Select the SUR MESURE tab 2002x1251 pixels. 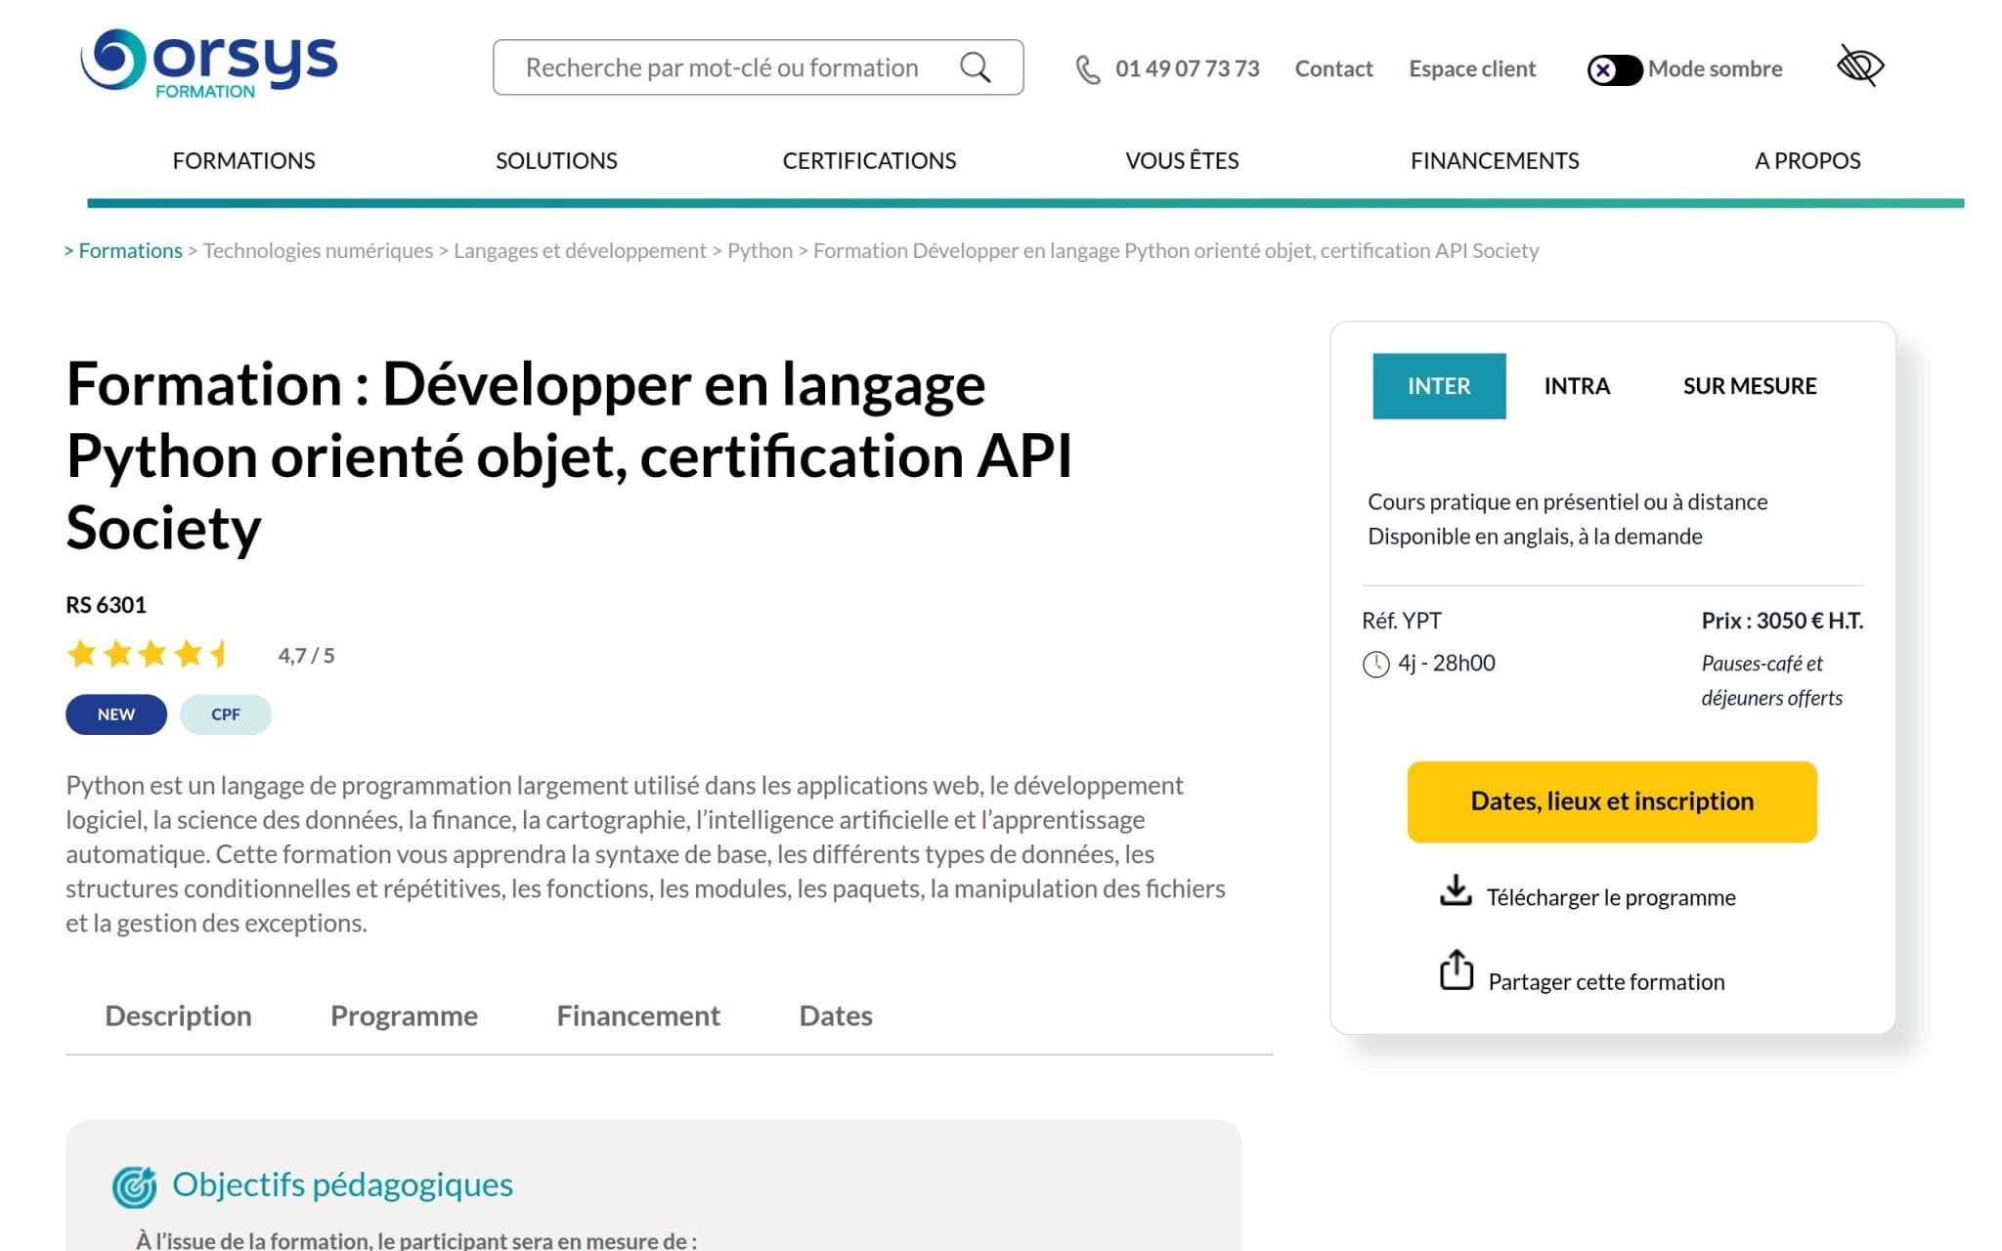point(1750,386)
